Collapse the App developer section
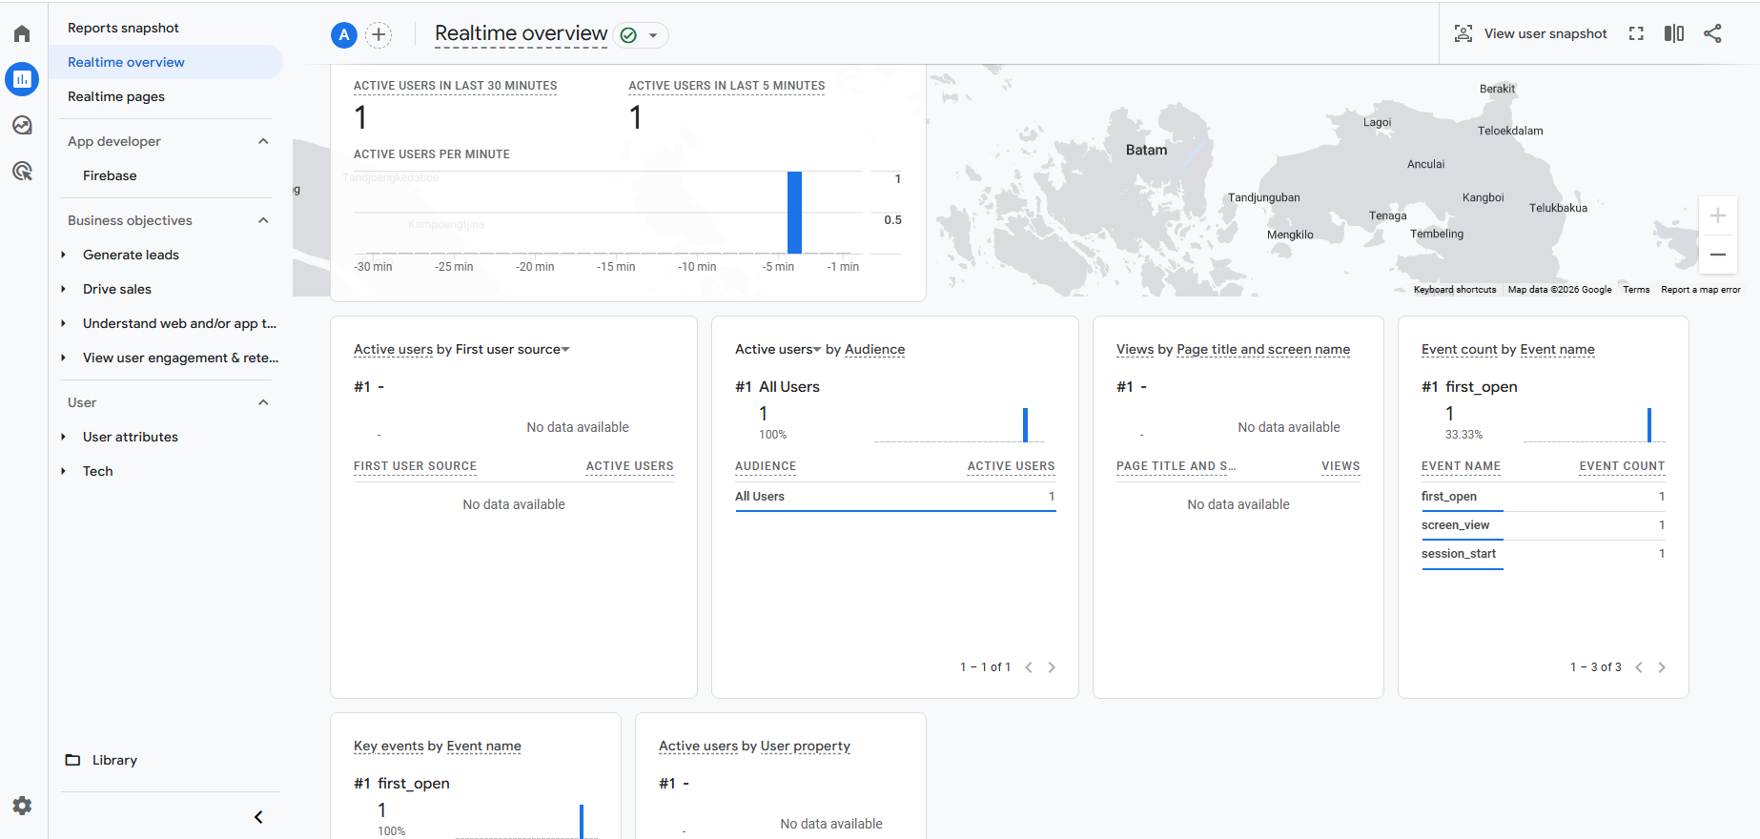This screenshot has width=1760, height=839. pyautogui.click(x=263, y=141)
